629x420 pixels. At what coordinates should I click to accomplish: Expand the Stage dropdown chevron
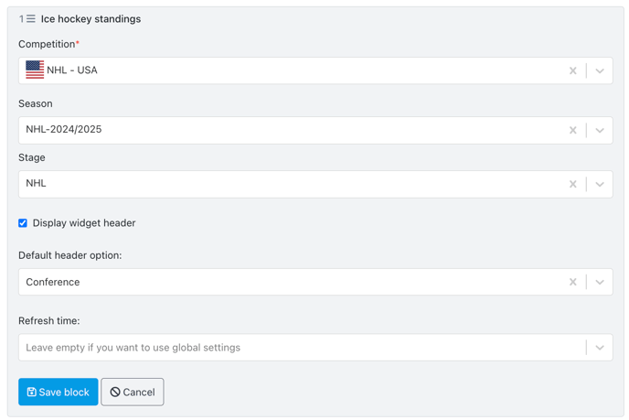[x=600, y=184]
